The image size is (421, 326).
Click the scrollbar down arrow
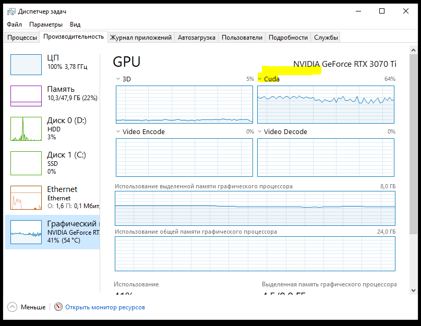[x=413, y=291]
